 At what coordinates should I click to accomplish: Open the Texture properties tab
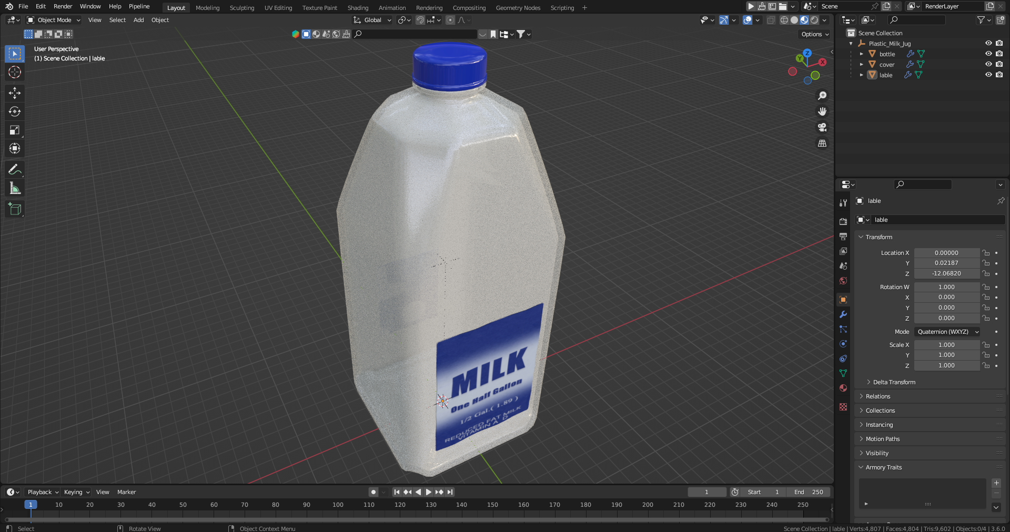843,407
